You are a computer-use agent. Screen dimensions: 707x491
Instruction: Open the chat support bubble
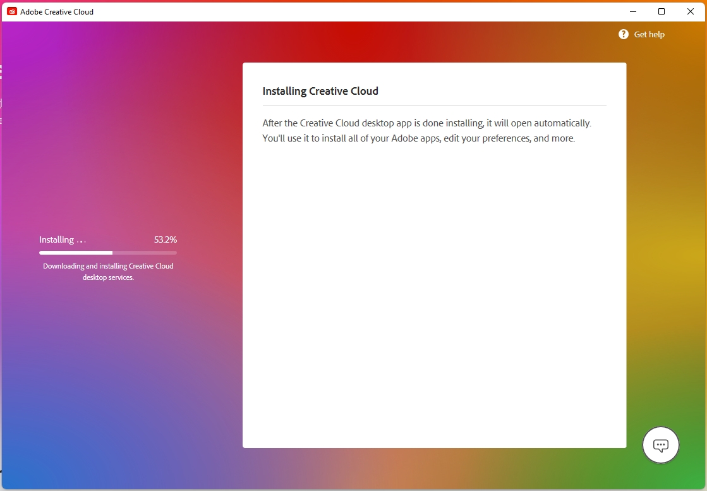pos(660,446)
